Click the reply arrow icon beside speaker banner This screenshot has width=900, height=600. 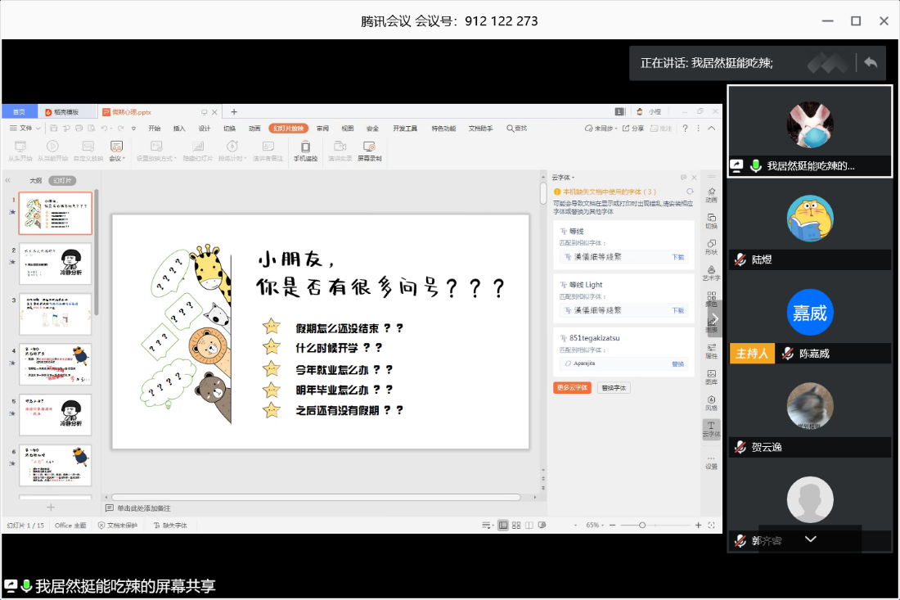[871, 63]
